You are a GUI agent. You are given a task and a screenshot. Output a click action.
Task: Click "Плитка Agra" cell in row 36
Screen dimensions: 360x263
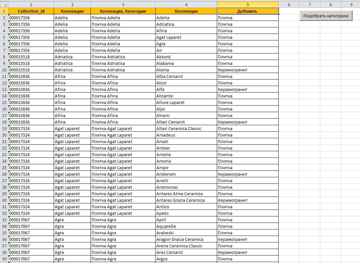coord(123,239)
